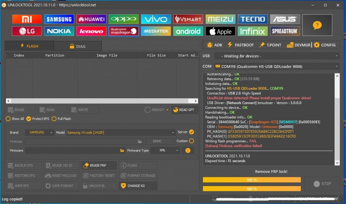The width and height of the screenshot is (346, 204).
Task: Toggle the Custom loader option
Action: pos(192,141)
